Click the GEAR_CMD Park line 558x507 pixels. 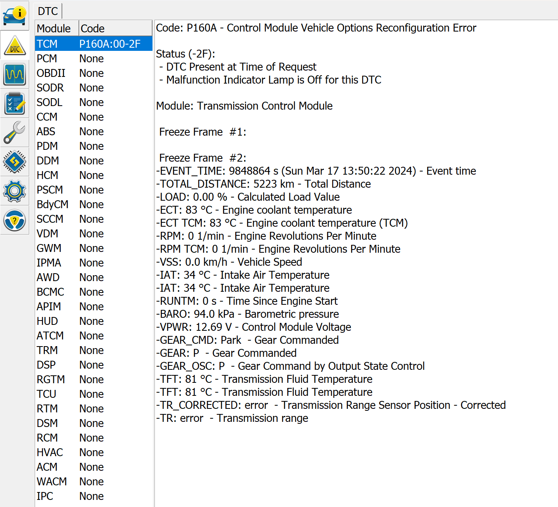tap(247, 340)
